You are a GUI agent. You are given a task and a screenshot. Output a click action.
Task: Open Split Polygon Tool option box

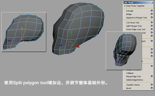coord(151,26)
